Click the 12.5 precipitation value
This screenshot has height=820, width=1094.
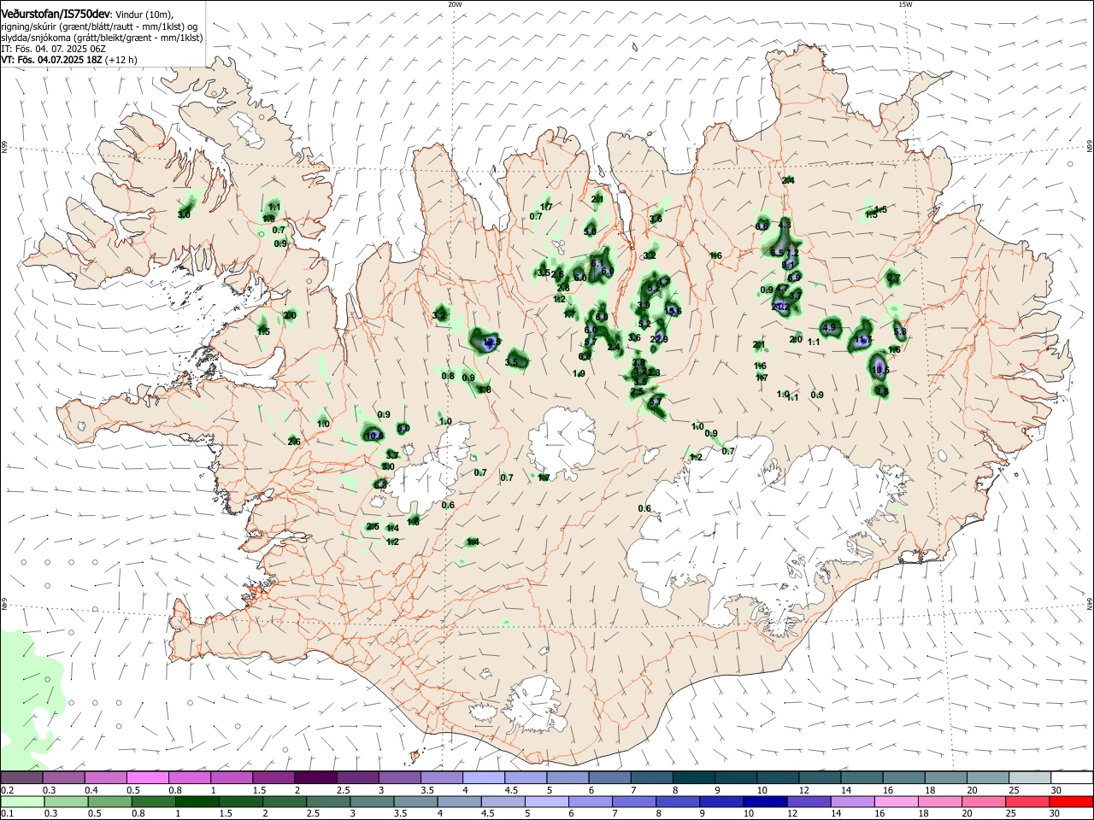tap(490, 343)
